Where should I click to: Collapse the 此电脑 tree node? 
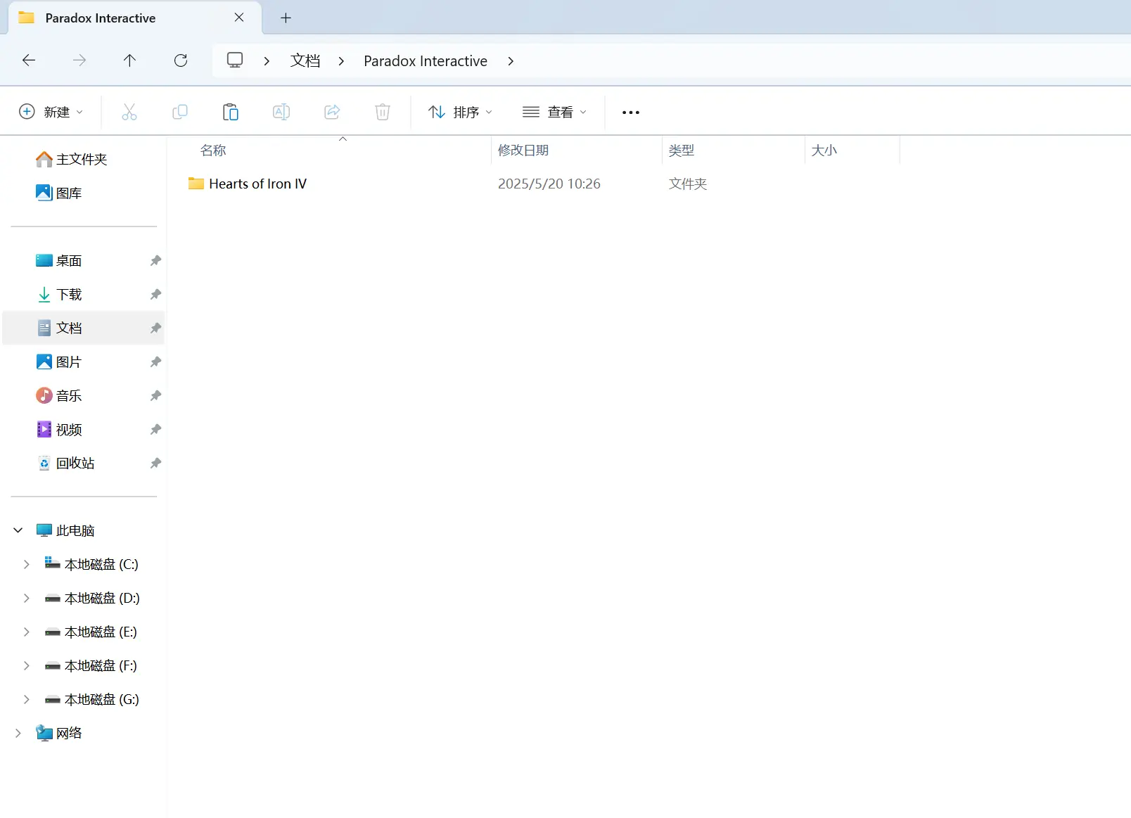tap(18, 530)
